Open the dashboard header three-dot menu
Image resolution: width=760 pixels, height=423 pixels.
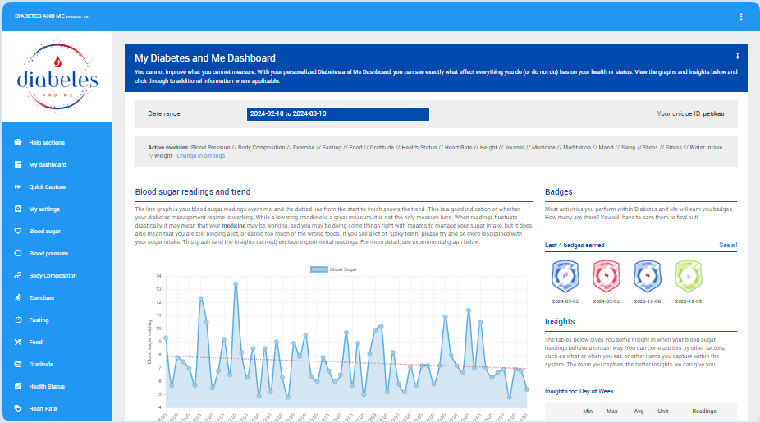click(x=737, y=57)
